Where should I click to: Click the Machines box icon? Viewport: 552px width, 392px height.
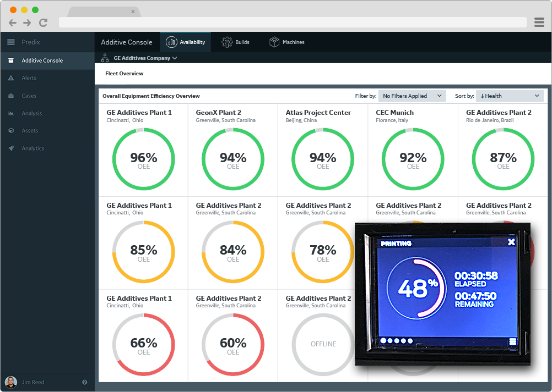point(274,42)
